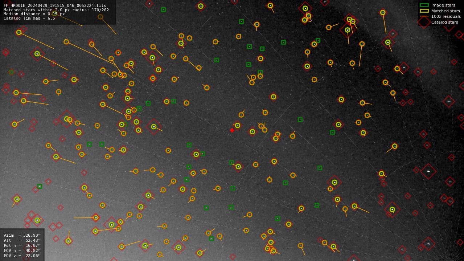Select the FITS file name text line
Viewport: 464px width, 261px height.
click(55, 5)
